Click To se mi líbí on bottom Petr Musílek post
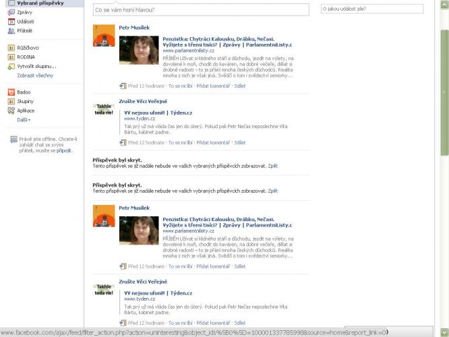449x337 pixels. [x=181, y=266]
